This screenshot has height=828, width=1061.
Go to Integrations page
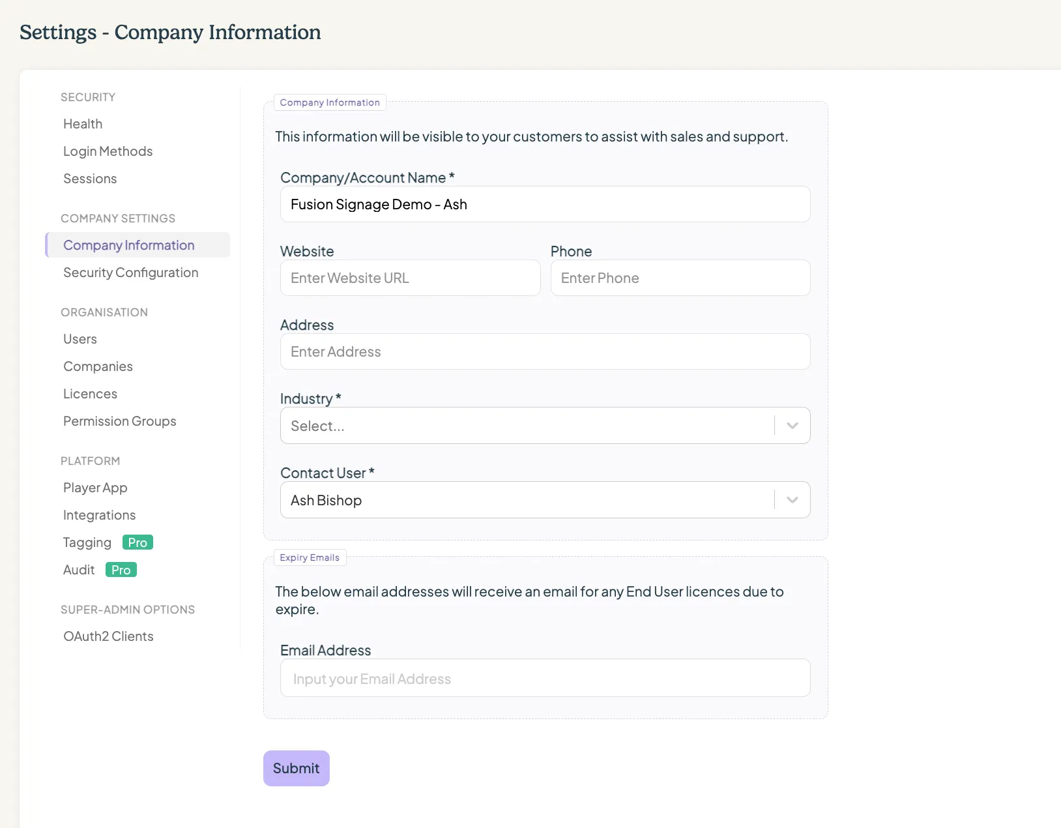99,515
